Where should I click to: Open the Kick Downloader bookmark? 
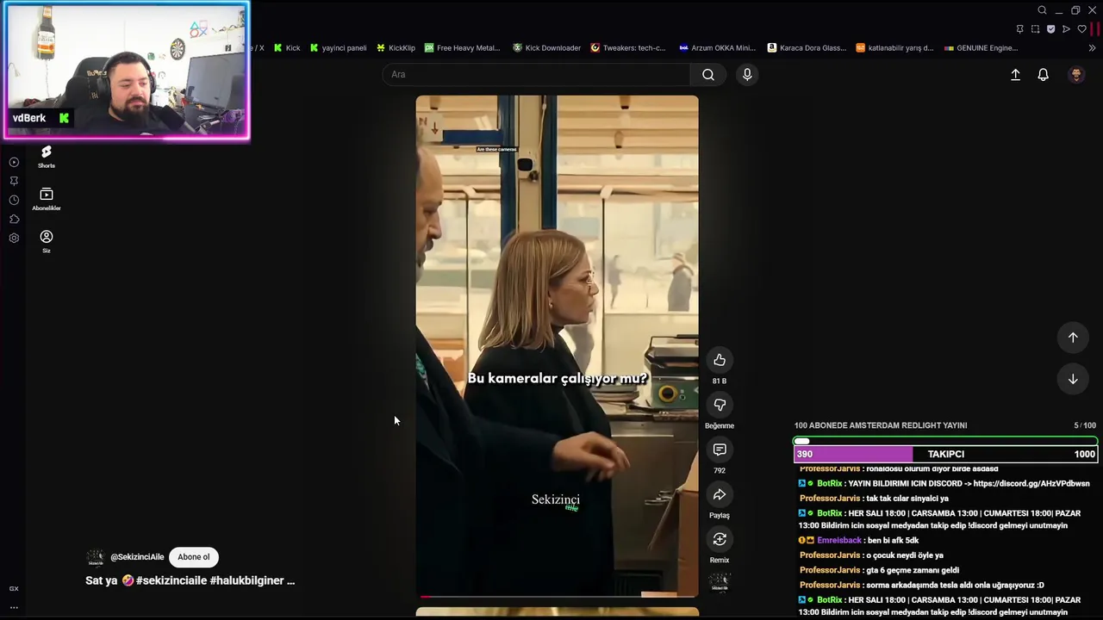(x=546, y=48)
